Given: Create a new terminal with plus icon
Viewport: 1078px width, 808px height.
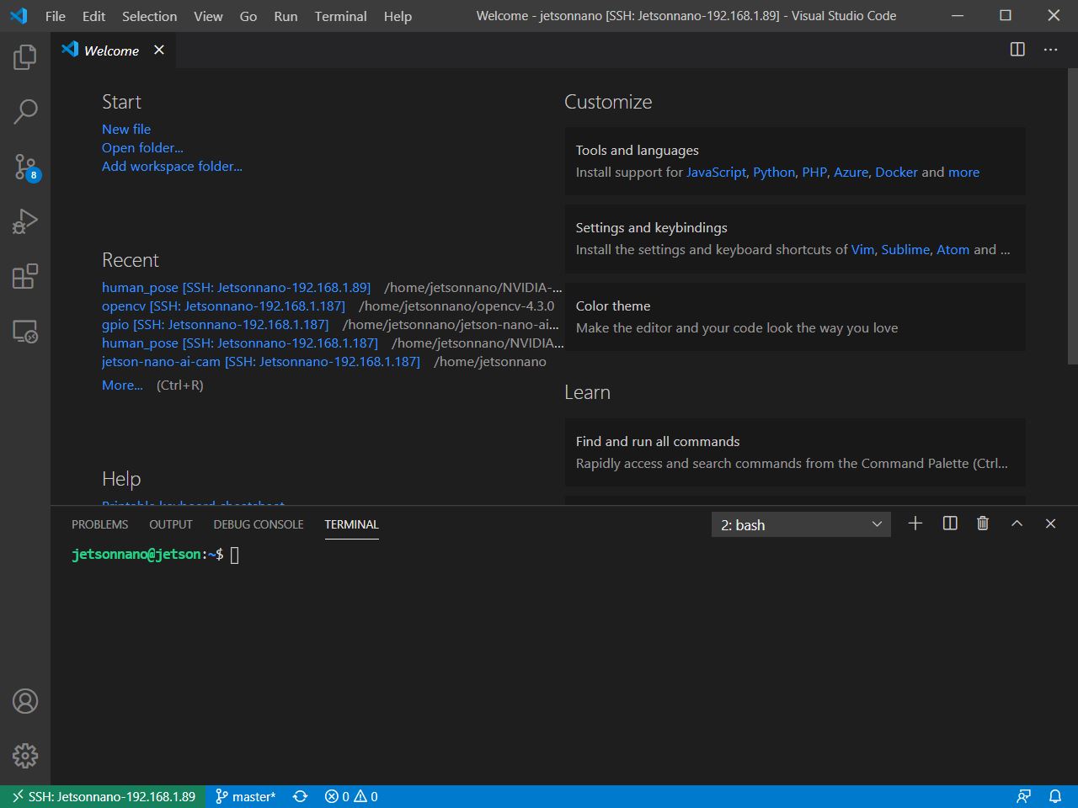Looking at the screenshot, I should click(x=915, y=524).
